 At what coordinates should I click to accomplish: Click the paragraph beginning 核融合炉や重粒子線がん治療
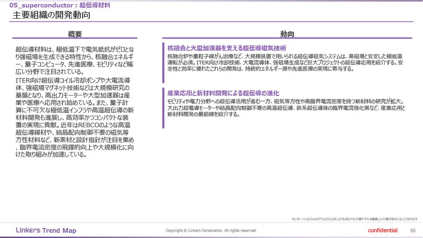coord(285,63)
